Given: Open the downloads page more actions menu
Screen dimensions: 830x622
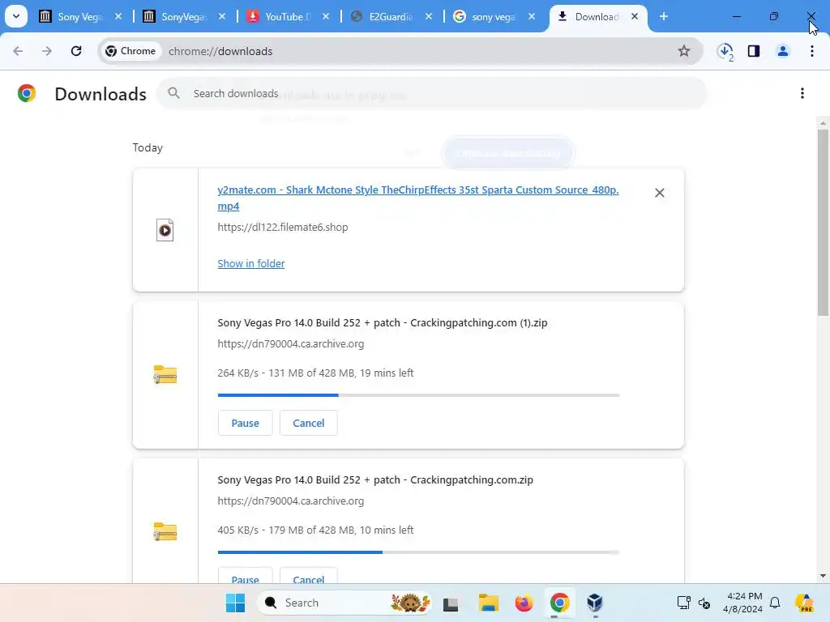Looking at the screenshot, I should pyautogui.click(x=802, y=94).
